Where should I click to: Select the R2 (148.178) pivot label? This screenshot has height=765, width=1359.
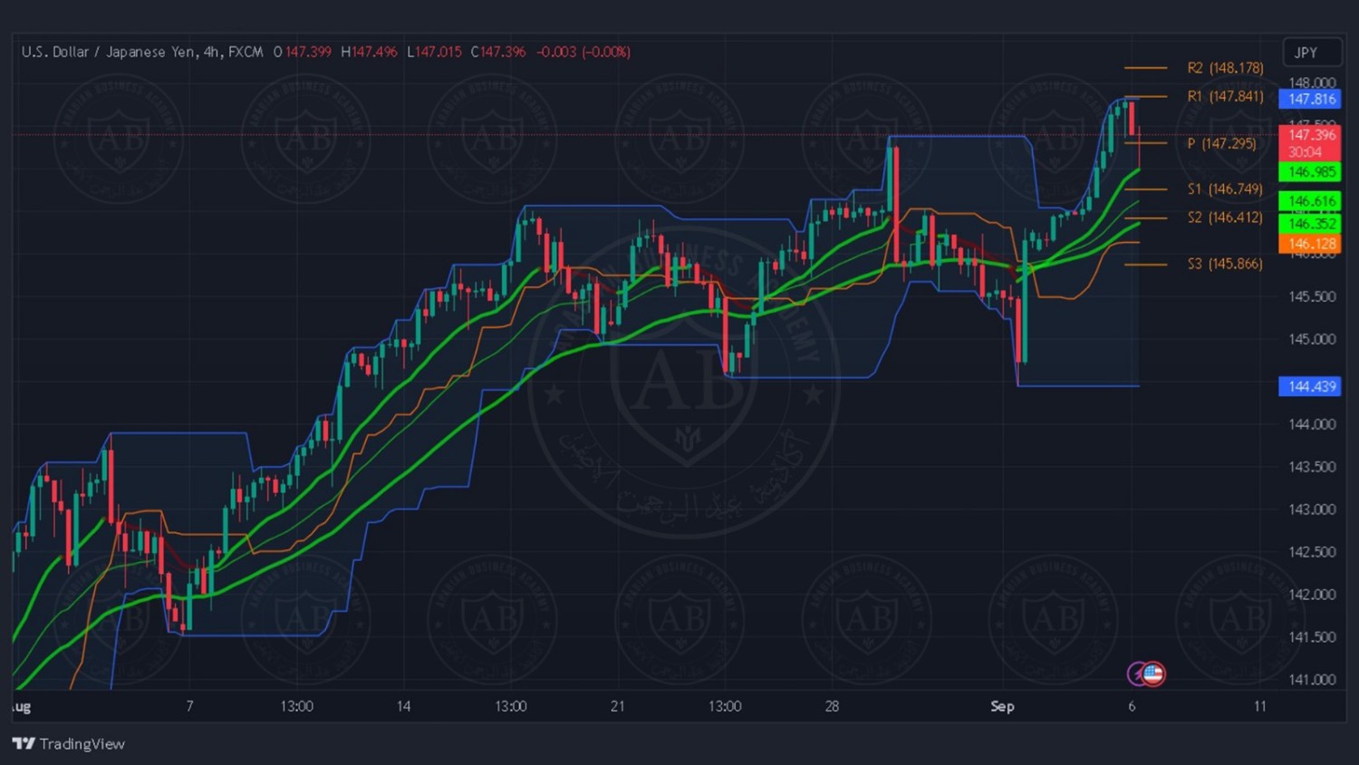(1225, 68)
